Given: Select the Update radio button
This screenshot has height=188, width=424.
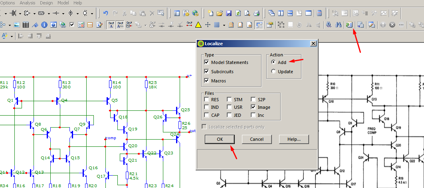Looking at the screenshot, I should 273,72.
